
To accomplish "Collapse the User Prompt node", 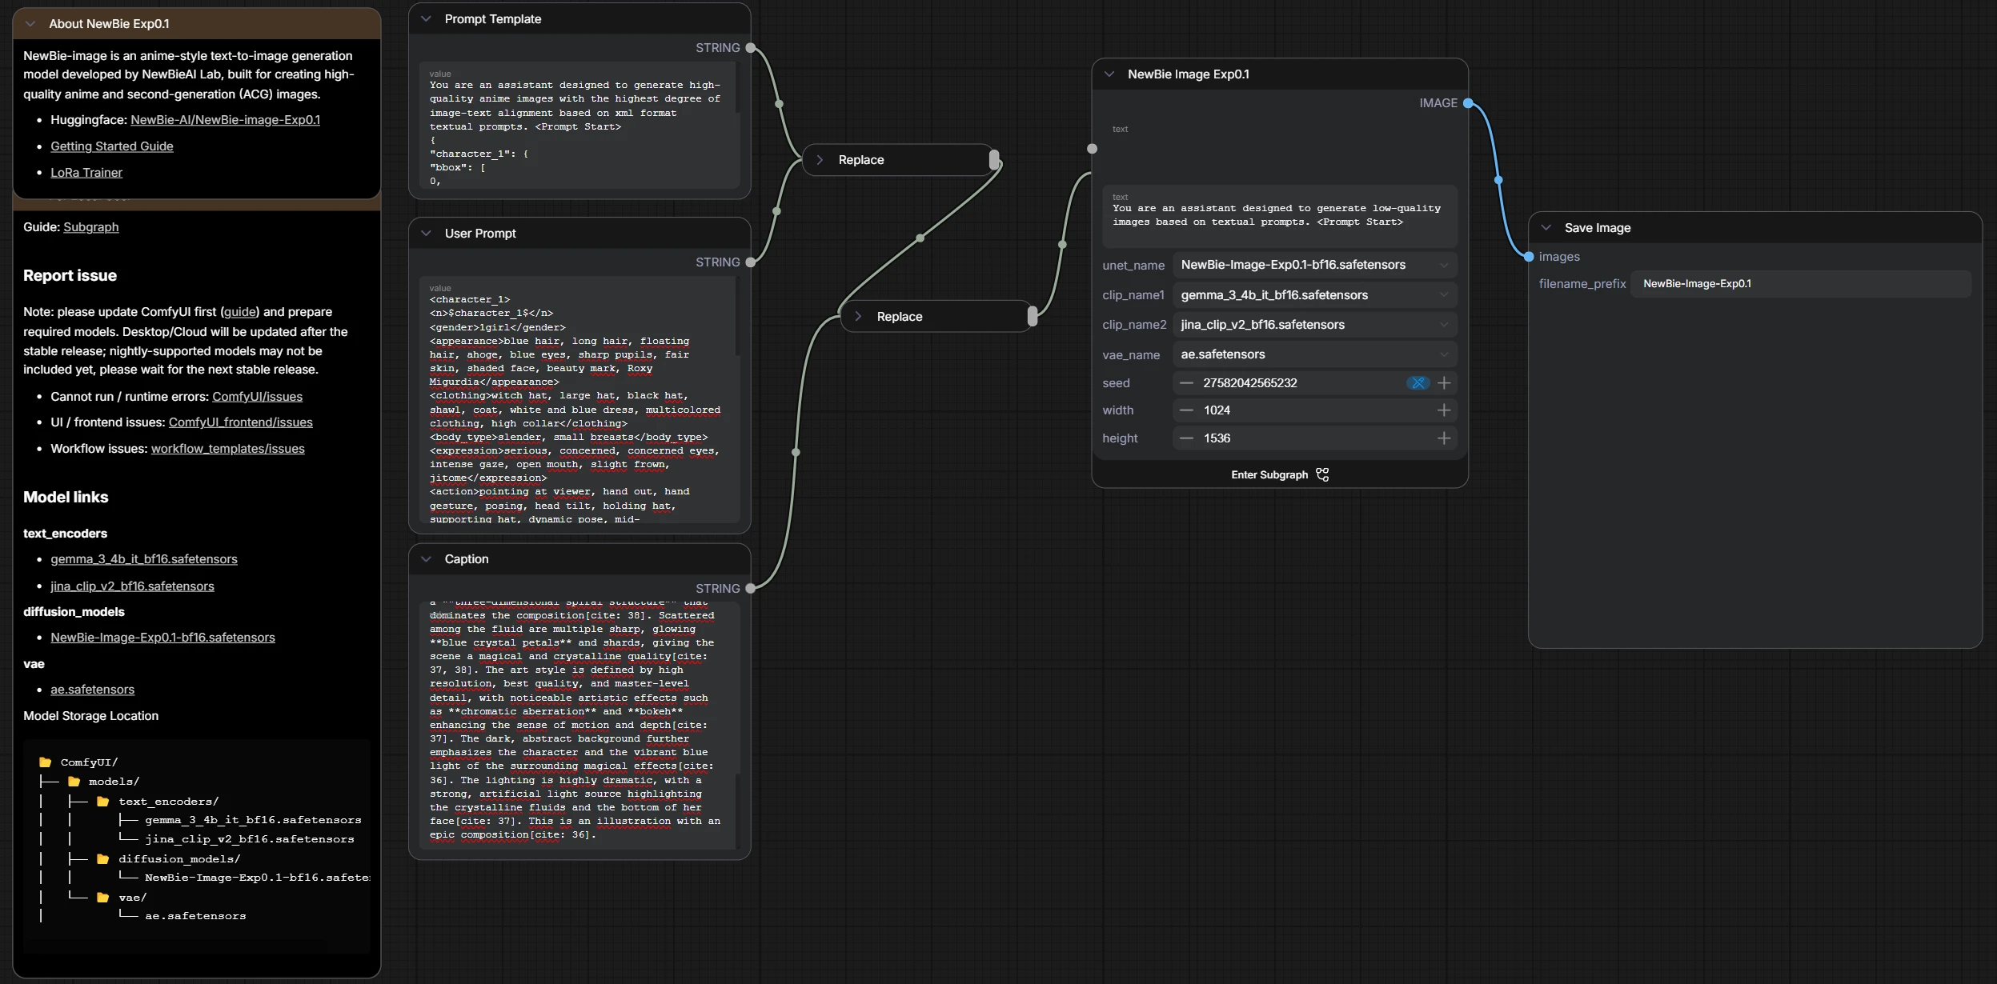I will pyautogui.click(x=427, y=234).
